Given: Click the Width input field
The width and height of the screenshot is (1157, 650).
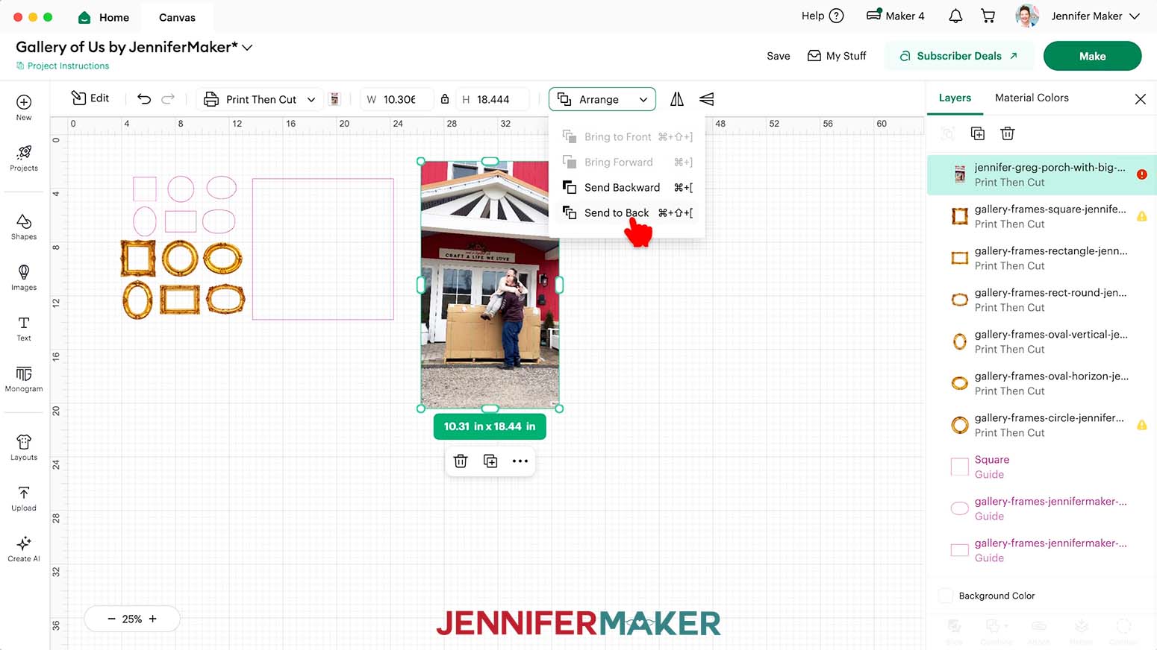Looking at the screenshot, I should point(398,99).
